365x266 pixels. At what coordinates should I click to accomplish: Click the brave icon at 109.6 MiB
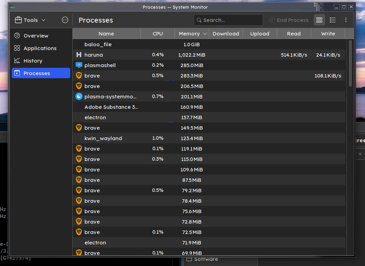tap(79, 169)
